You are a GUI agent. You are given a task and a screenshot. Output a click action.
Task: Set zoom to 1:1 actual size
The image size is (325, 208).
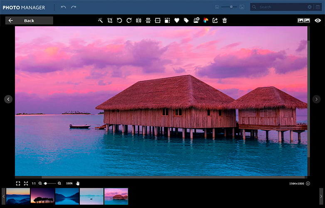tap(34, 183)
